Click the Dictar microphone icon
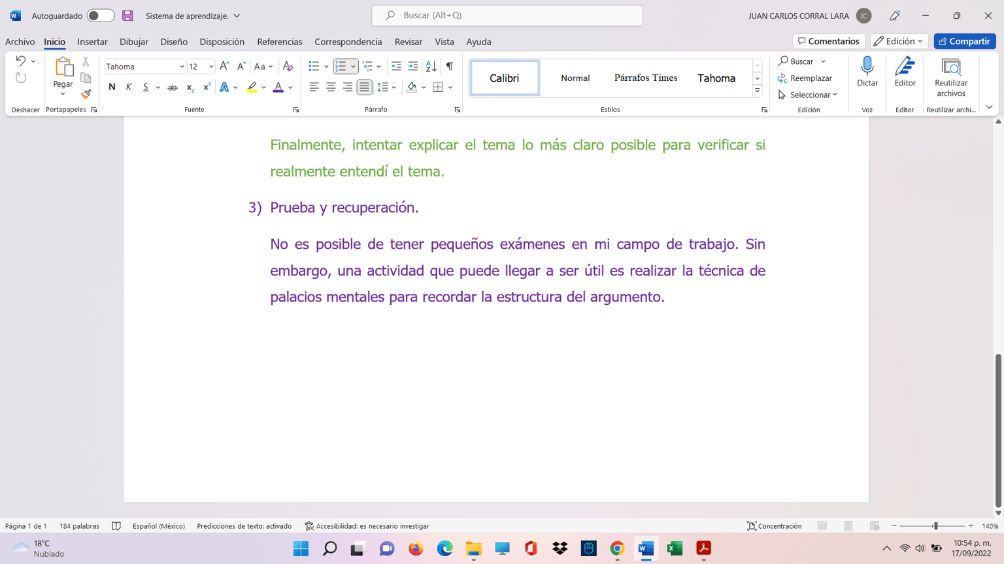The image size is (1004, 564). [867, 66]
